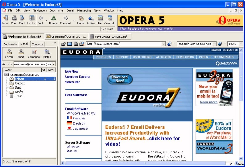Open the Navigation menu
This screenshot has width=245, height=167.
click(39, 10)
